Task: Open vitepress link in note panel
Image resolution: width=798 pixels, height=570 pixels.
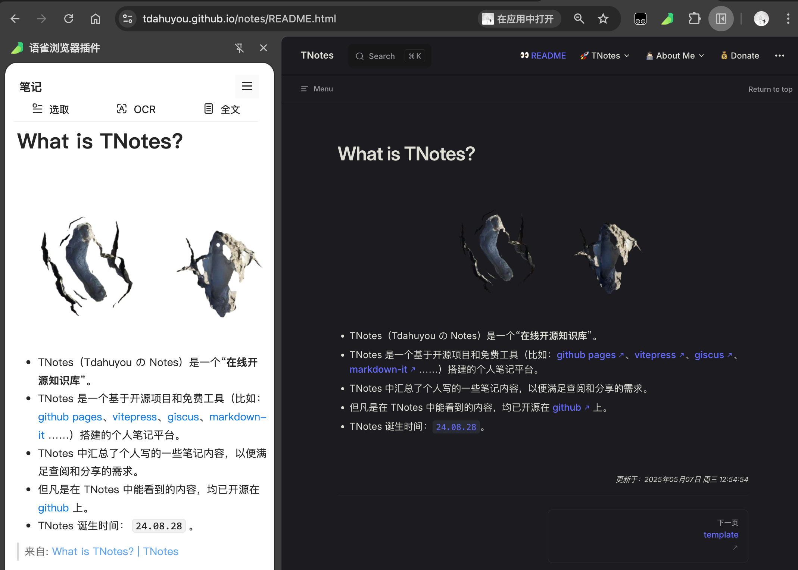Action: 135,417
